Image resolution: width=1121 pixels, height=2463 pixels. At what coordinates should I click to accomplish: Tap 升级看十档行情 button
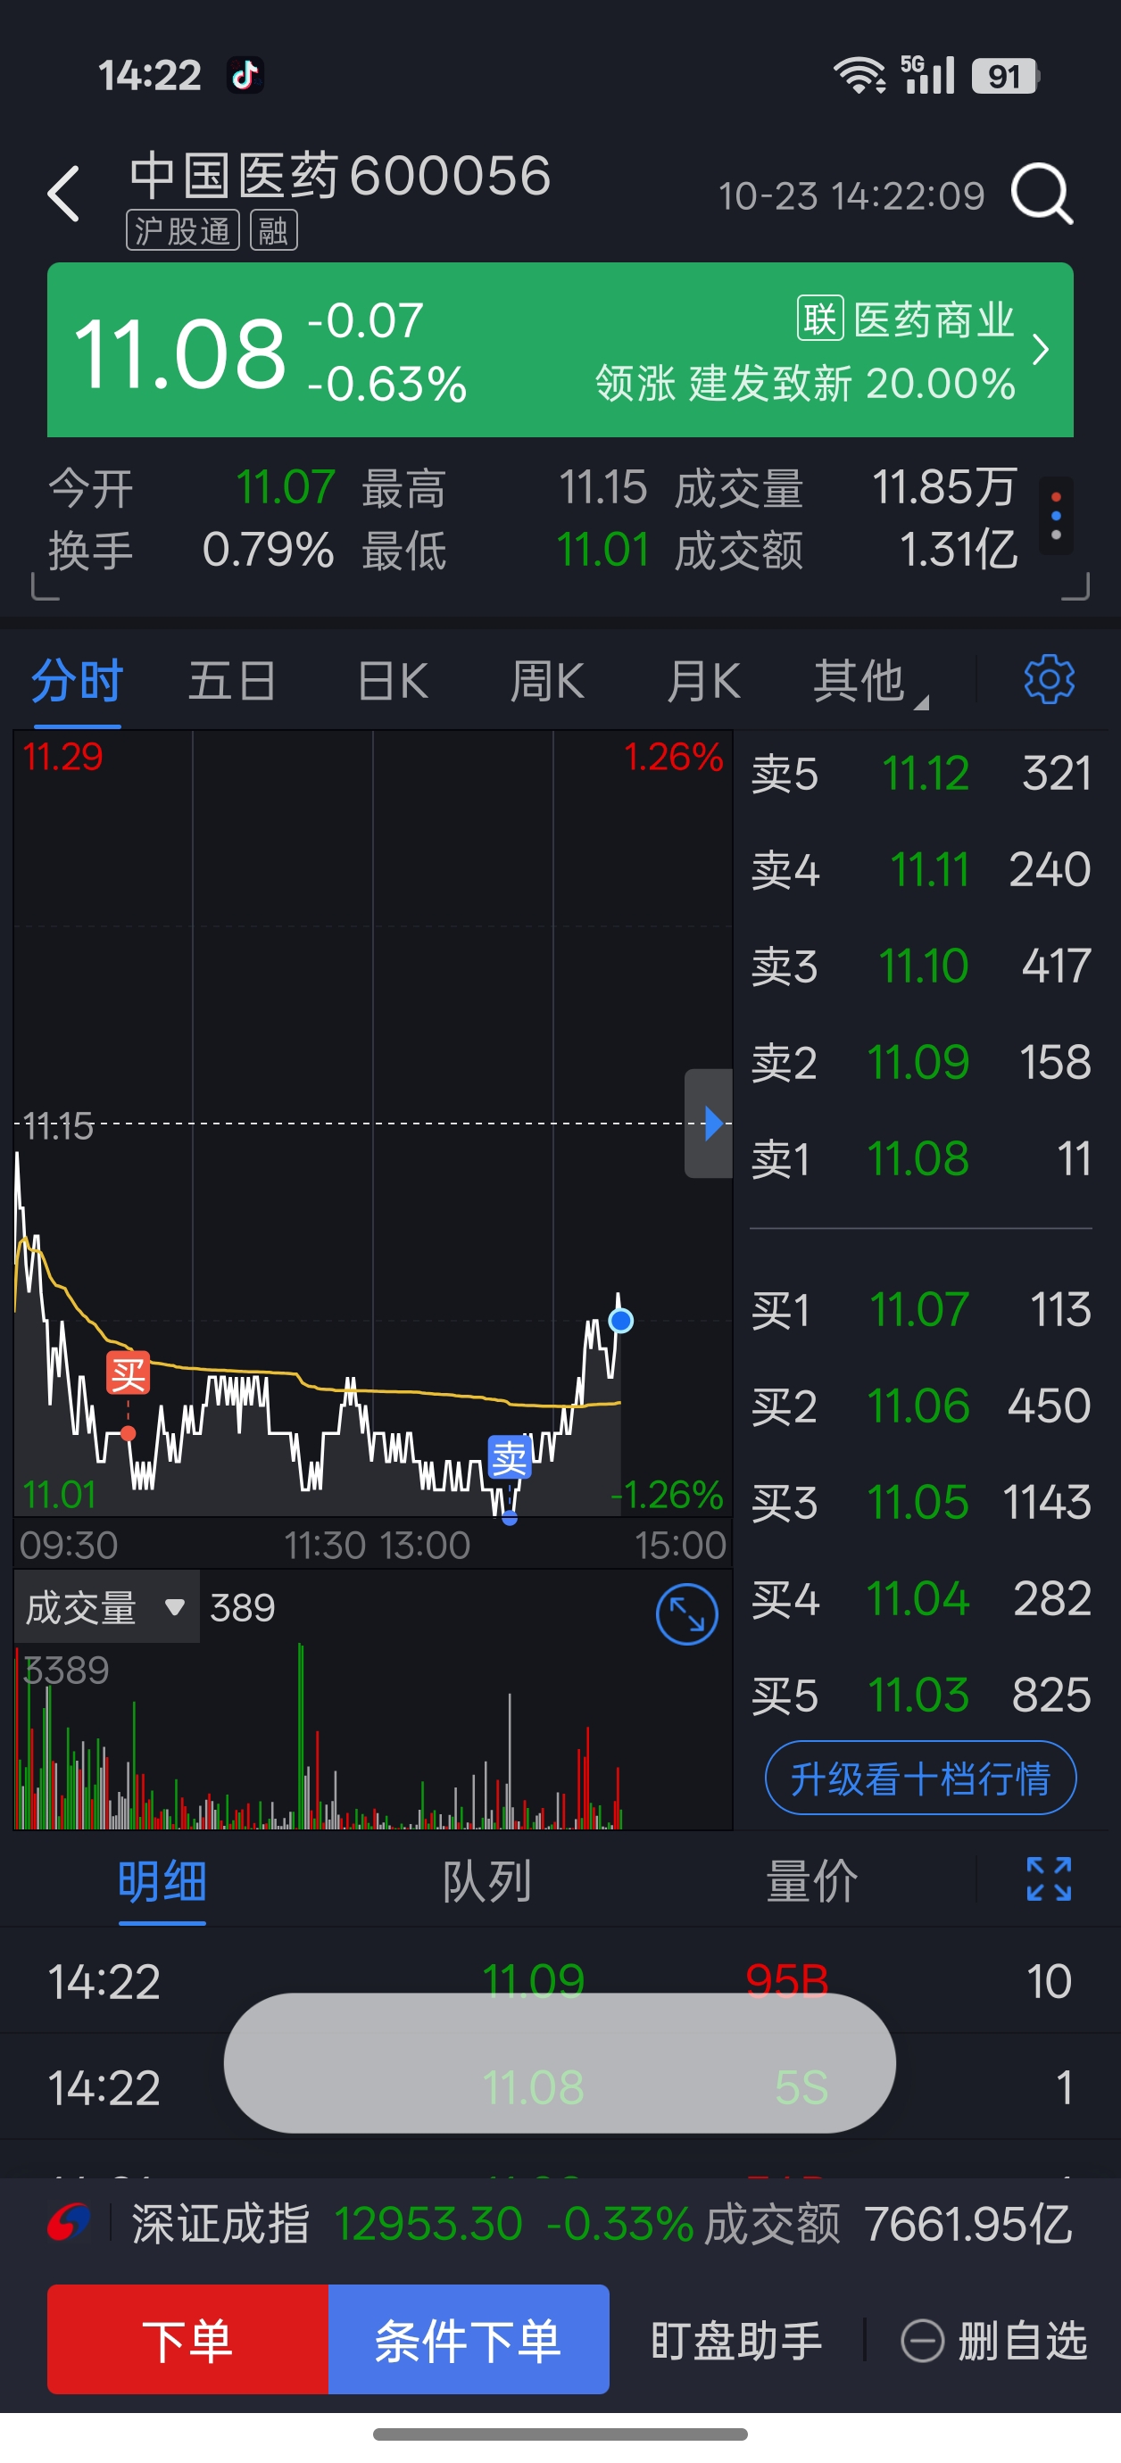coord(920,1779)
